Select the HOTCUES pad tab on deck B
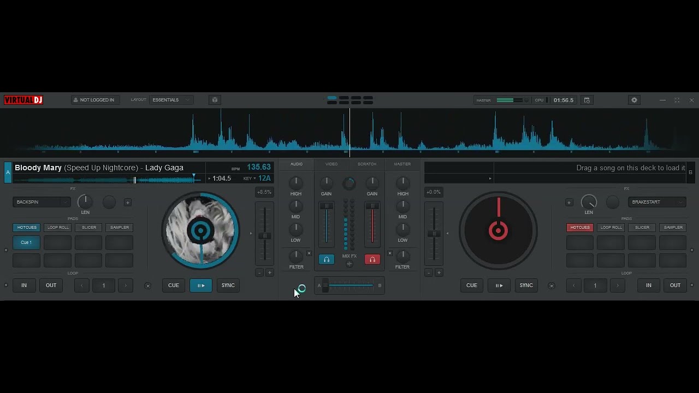This screenshot has width=699, height=393. (580, 228)
